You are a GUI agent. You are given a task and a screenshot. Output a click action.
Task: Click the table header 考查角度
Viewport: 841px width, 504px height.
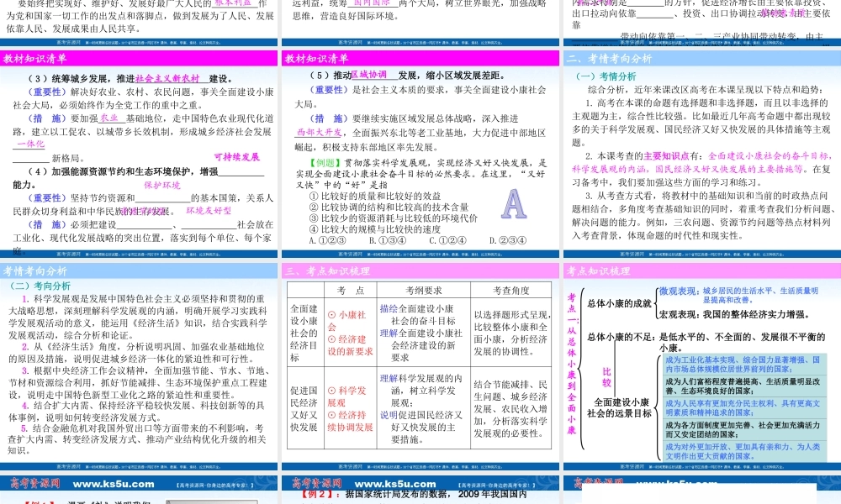[x=511, y=291]
